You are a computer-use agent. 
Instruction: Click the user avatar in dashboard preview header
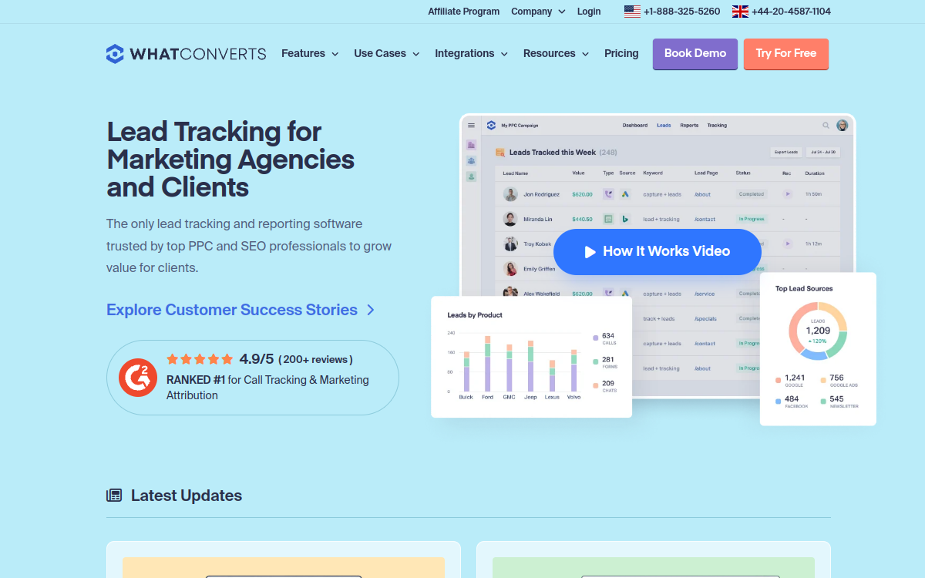coord(843,126)
